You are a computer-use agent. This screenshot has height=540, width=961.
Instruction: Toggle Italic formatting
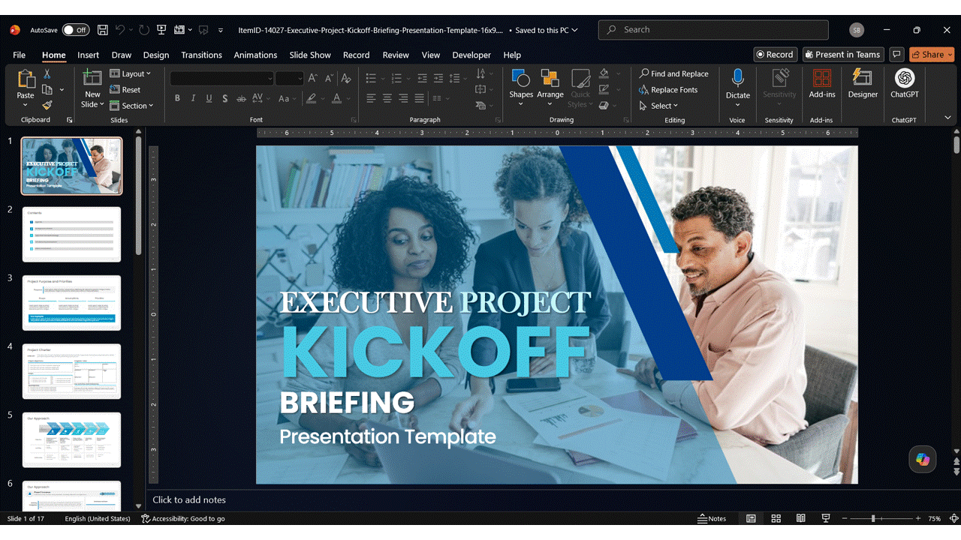click(193, 98)
